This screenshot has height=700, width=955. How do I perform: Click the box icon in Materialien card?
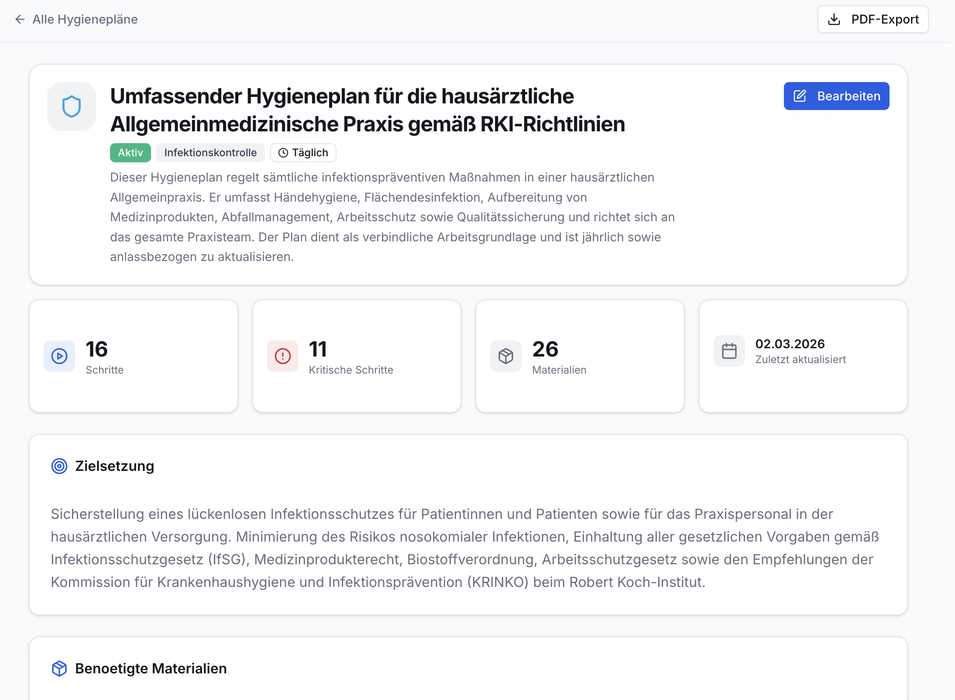tap(506, 356)
